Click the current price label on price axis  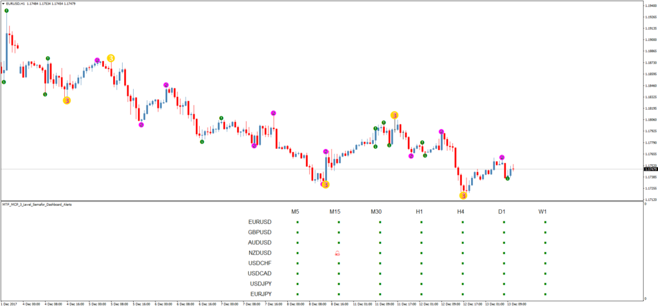point(650,169)
